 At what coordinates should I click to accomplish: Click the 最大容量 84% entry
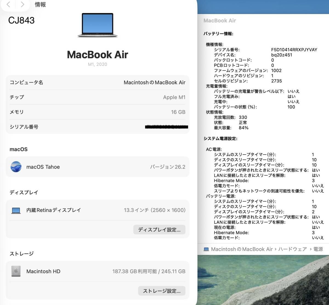pyautogui.click(x=231, y=128)
